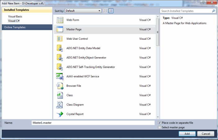Select the "Master Page" row text

74,29
